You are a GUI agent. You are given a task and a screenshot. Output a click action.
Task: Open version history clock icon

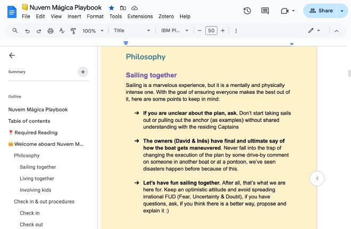pyautogui.click(x=247, y=11)
